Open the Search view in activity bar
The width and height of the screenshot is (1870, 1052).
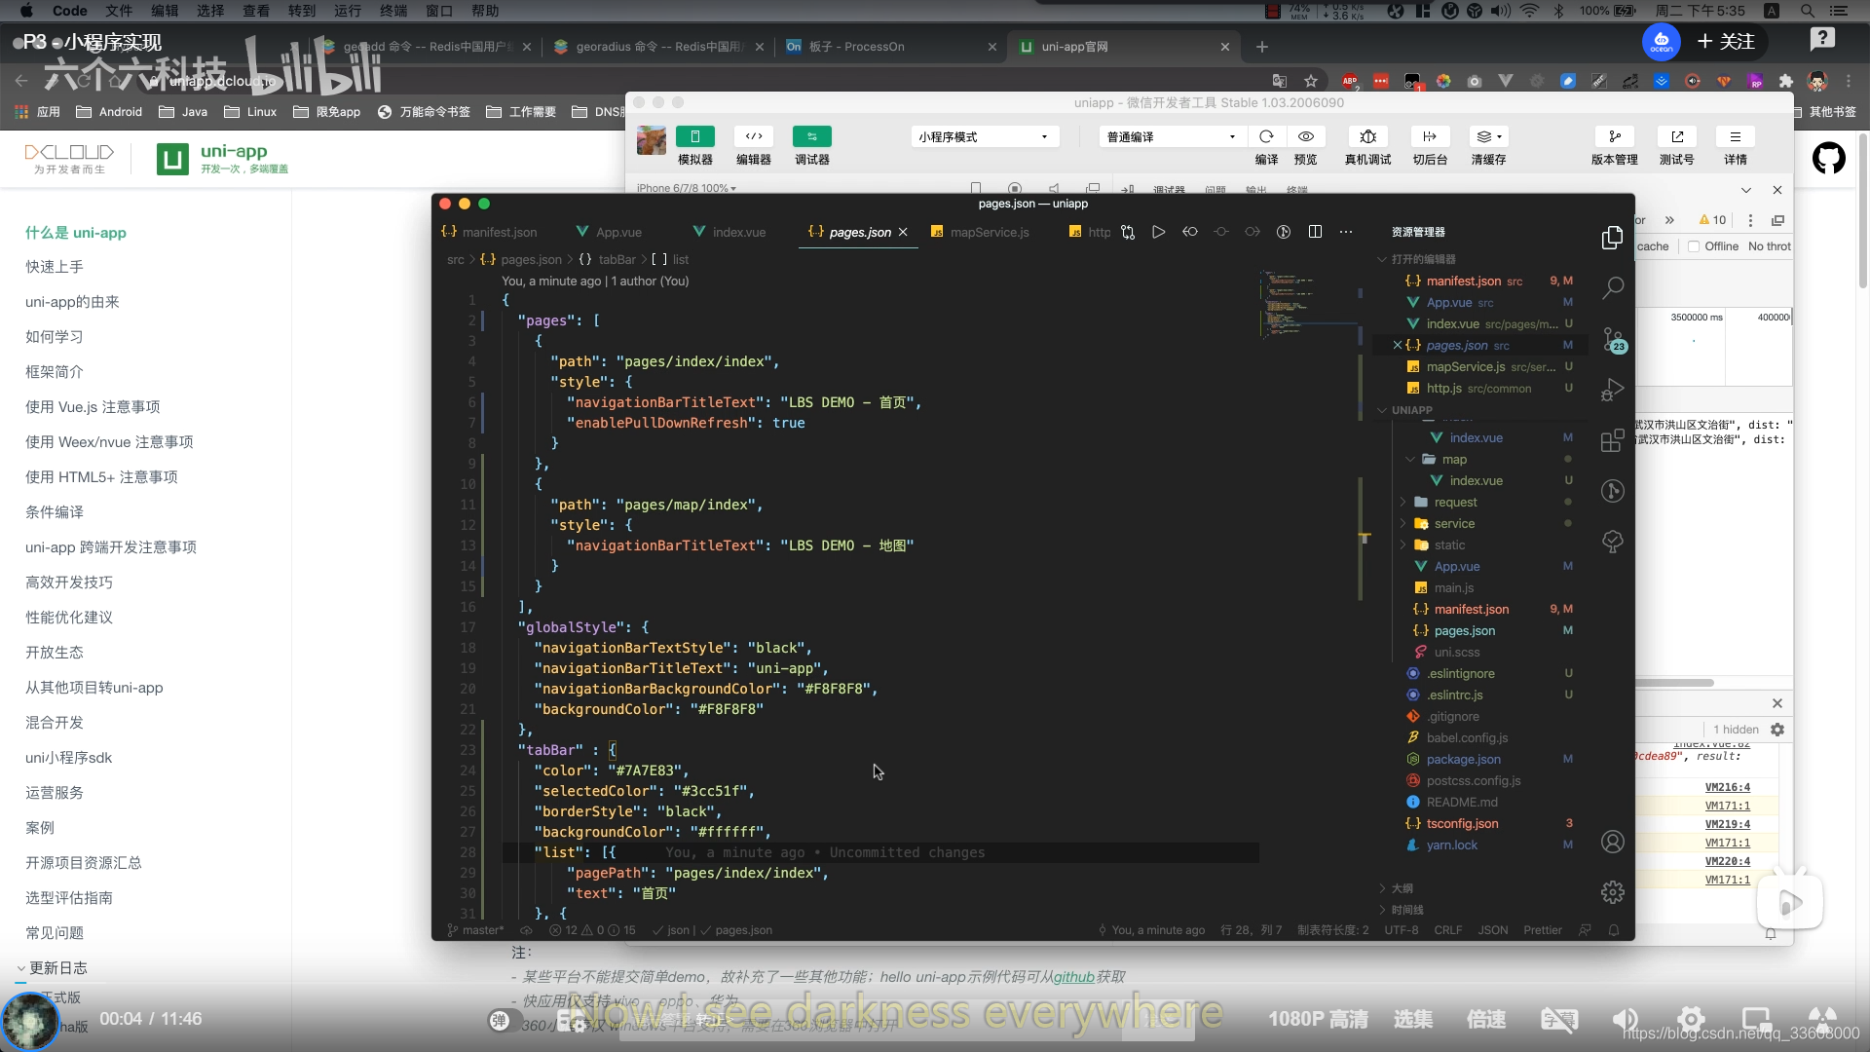pos(1613,288)
